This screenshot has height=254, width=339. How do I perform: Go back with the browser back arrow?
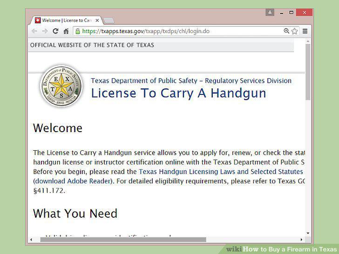click(34, 31)
